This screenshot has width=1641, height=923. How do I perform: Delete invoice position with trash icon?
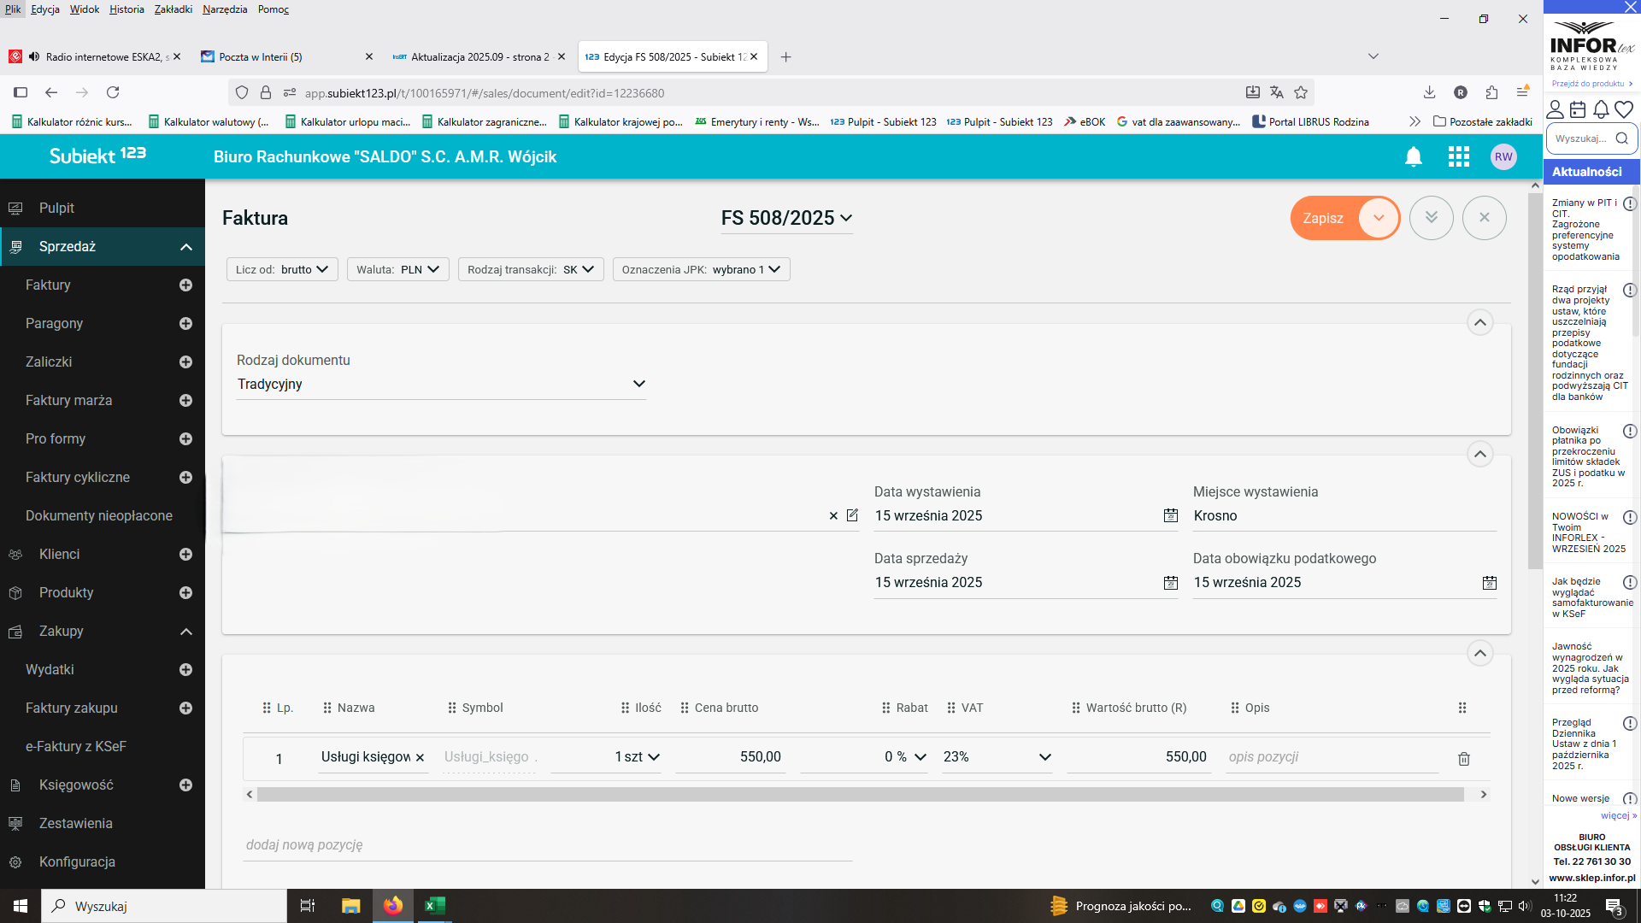tap(1463, 759)
